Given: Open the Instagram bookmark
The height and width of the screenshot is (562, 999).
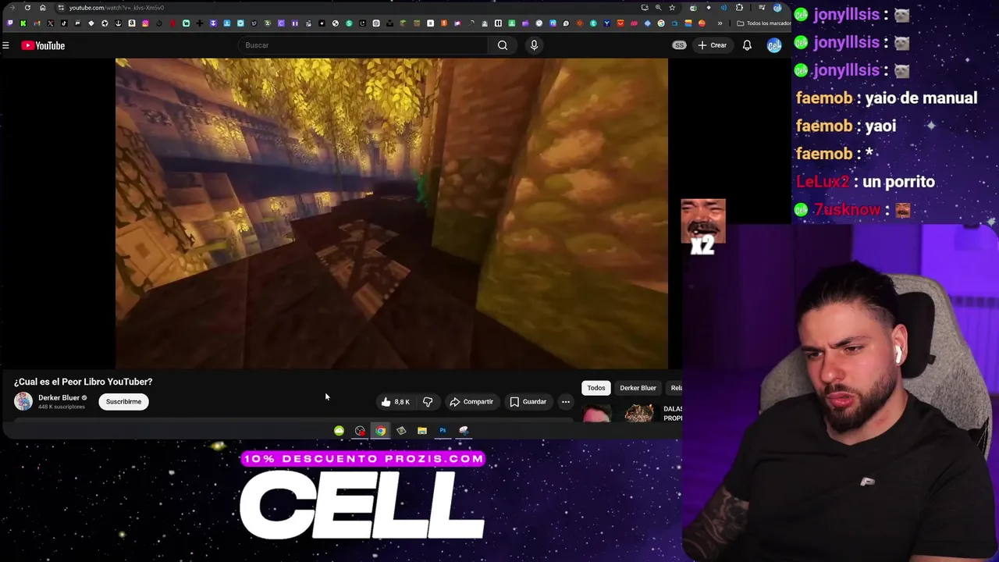Looking at the screenshot, I should pos(145,23).
